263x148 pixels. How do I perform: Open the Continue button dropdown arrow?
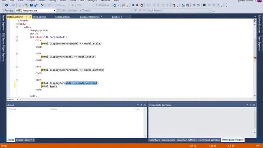coord(111,5)
